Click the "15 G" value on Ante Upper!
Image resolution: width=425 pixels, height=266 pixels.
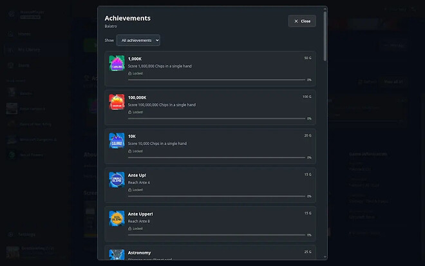click(x=308, y=213)
